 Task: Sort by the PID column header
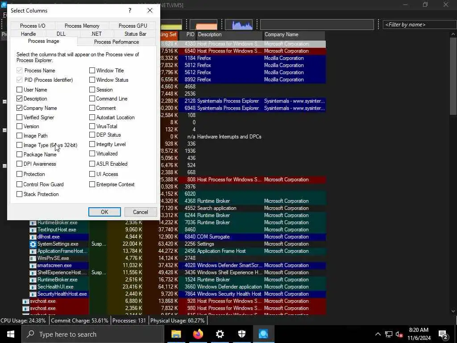tap(187, 34)
